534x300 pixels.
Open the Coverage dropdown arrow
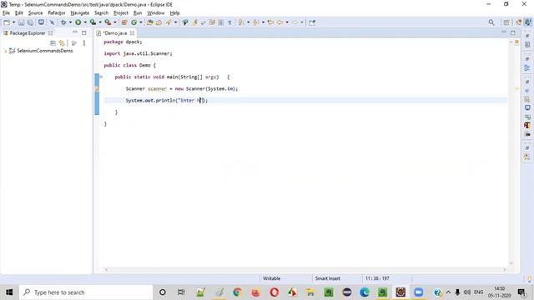click(x=100, y=22)
